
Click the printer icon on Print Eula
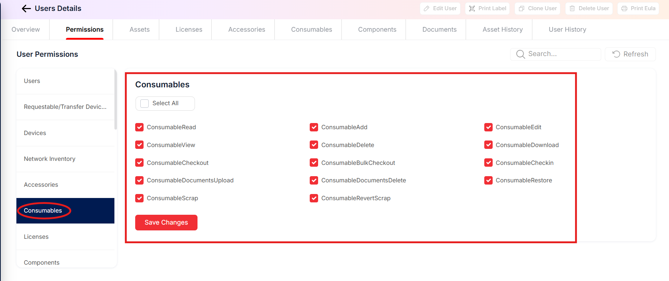coord(624,8)
